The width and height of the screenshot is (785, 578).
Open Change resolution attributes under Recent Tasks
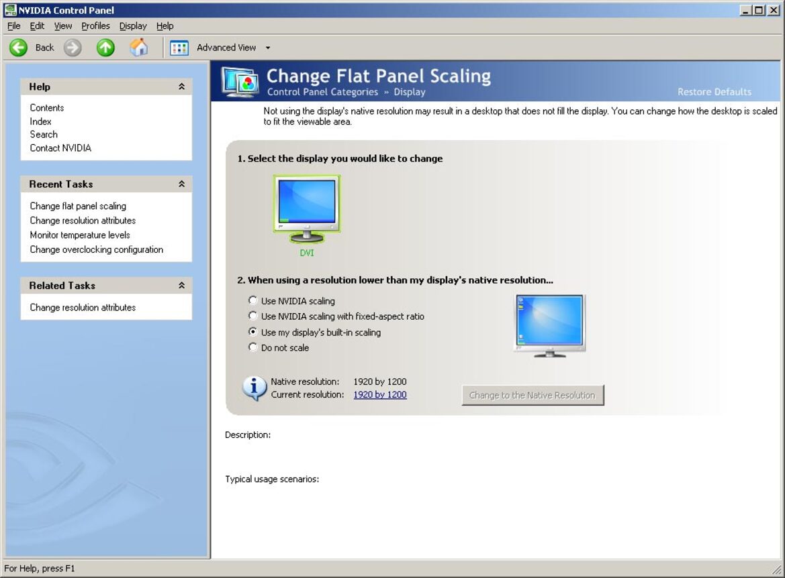pos(83,221)
